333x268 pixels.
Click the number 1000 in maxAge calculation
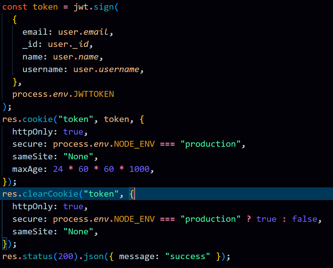click(139, 169)
